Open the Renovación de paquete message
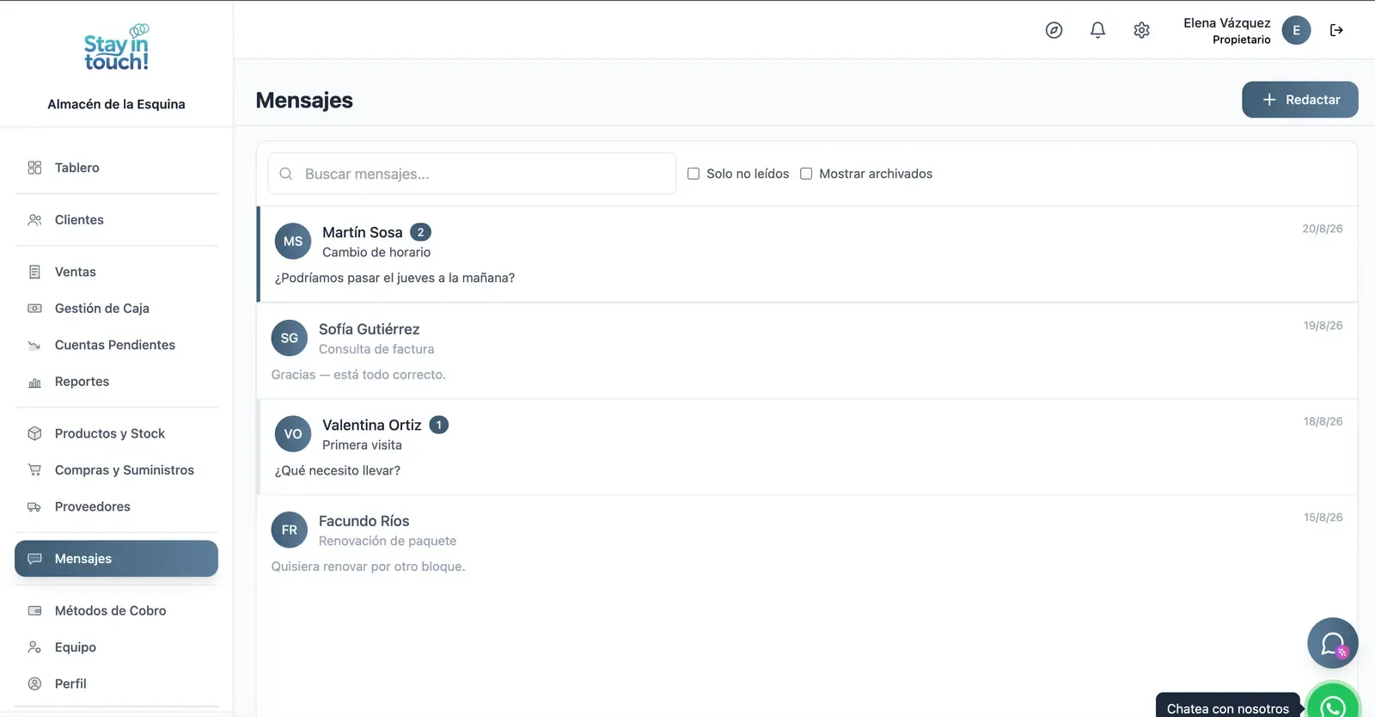The width and height of the screenshot is (1375, 717). click(x=807, y=543)
